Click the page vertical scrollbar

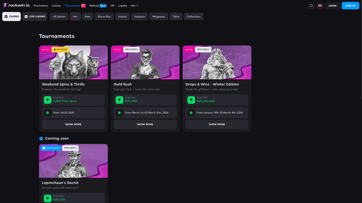[361, 50]
